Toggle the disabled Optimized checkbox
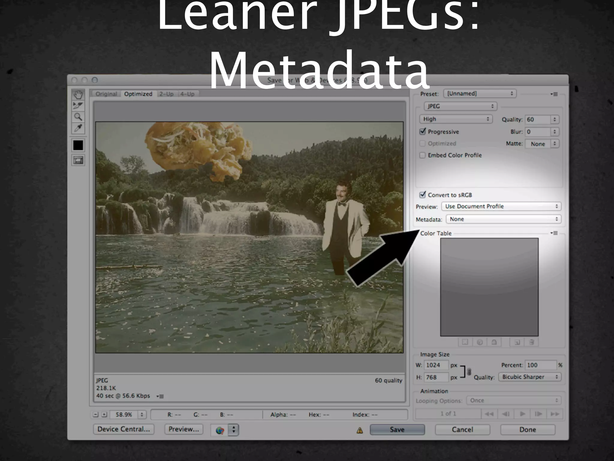The width and height of the screenshot is (614, 461). click(x=422, y=143)
